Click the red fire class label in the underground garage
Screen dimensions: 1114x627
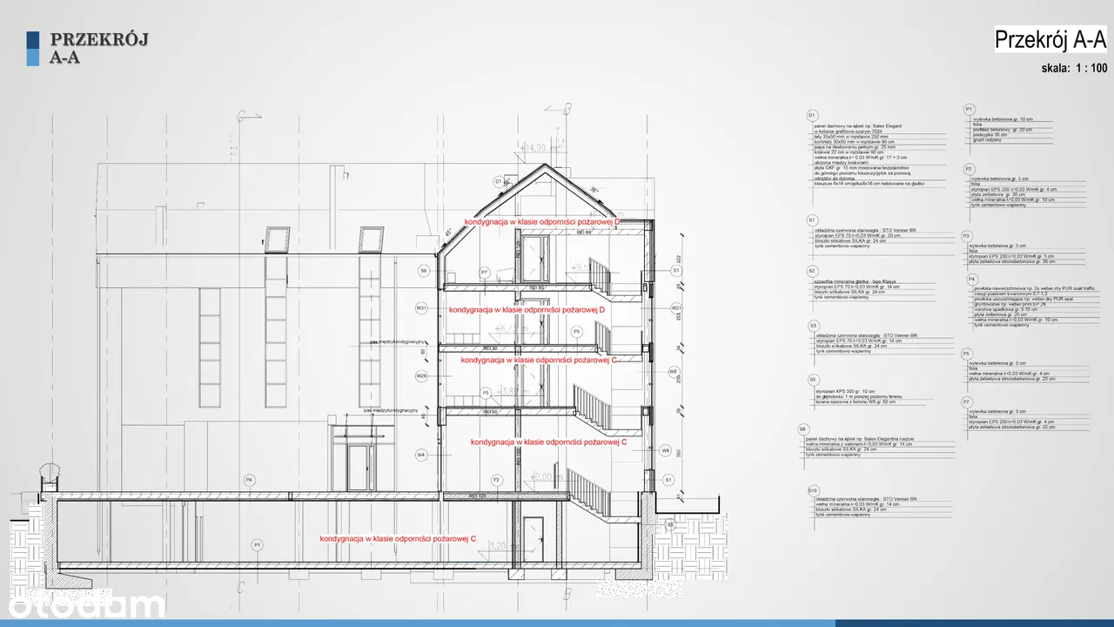point(398,539)
